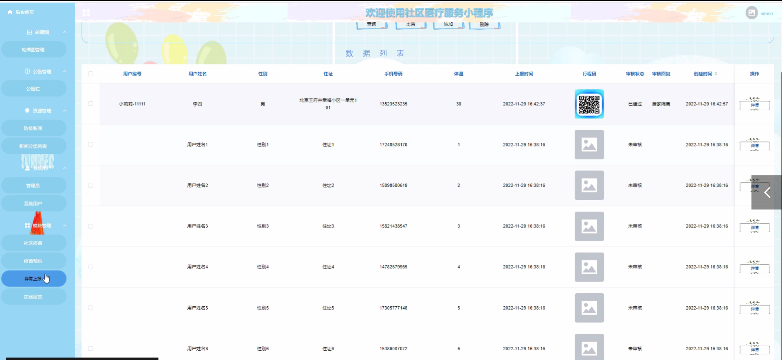Open 轮播图管理 menu item
782x360 pixels.
[x=34, y=50]
